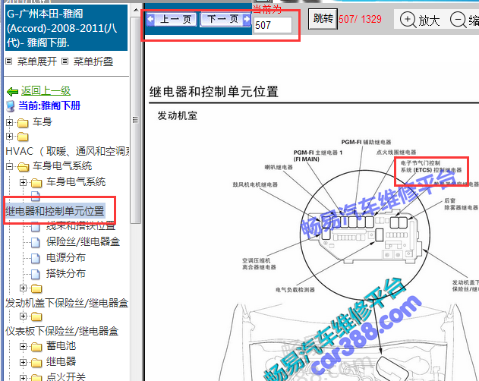Select 当前:雅阁下册 heading text
This screenshot has height=381, width=479.
49,105
